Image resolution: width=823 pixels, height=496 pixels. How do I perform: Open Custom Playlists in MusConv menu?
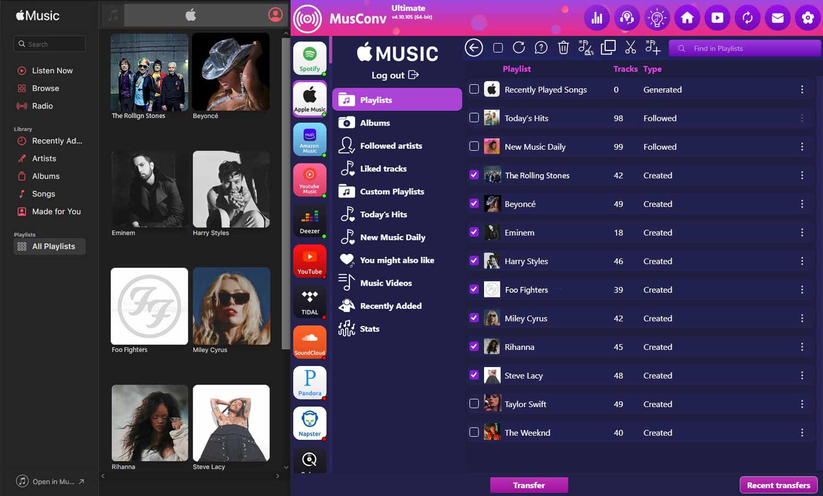click(397, 191)
